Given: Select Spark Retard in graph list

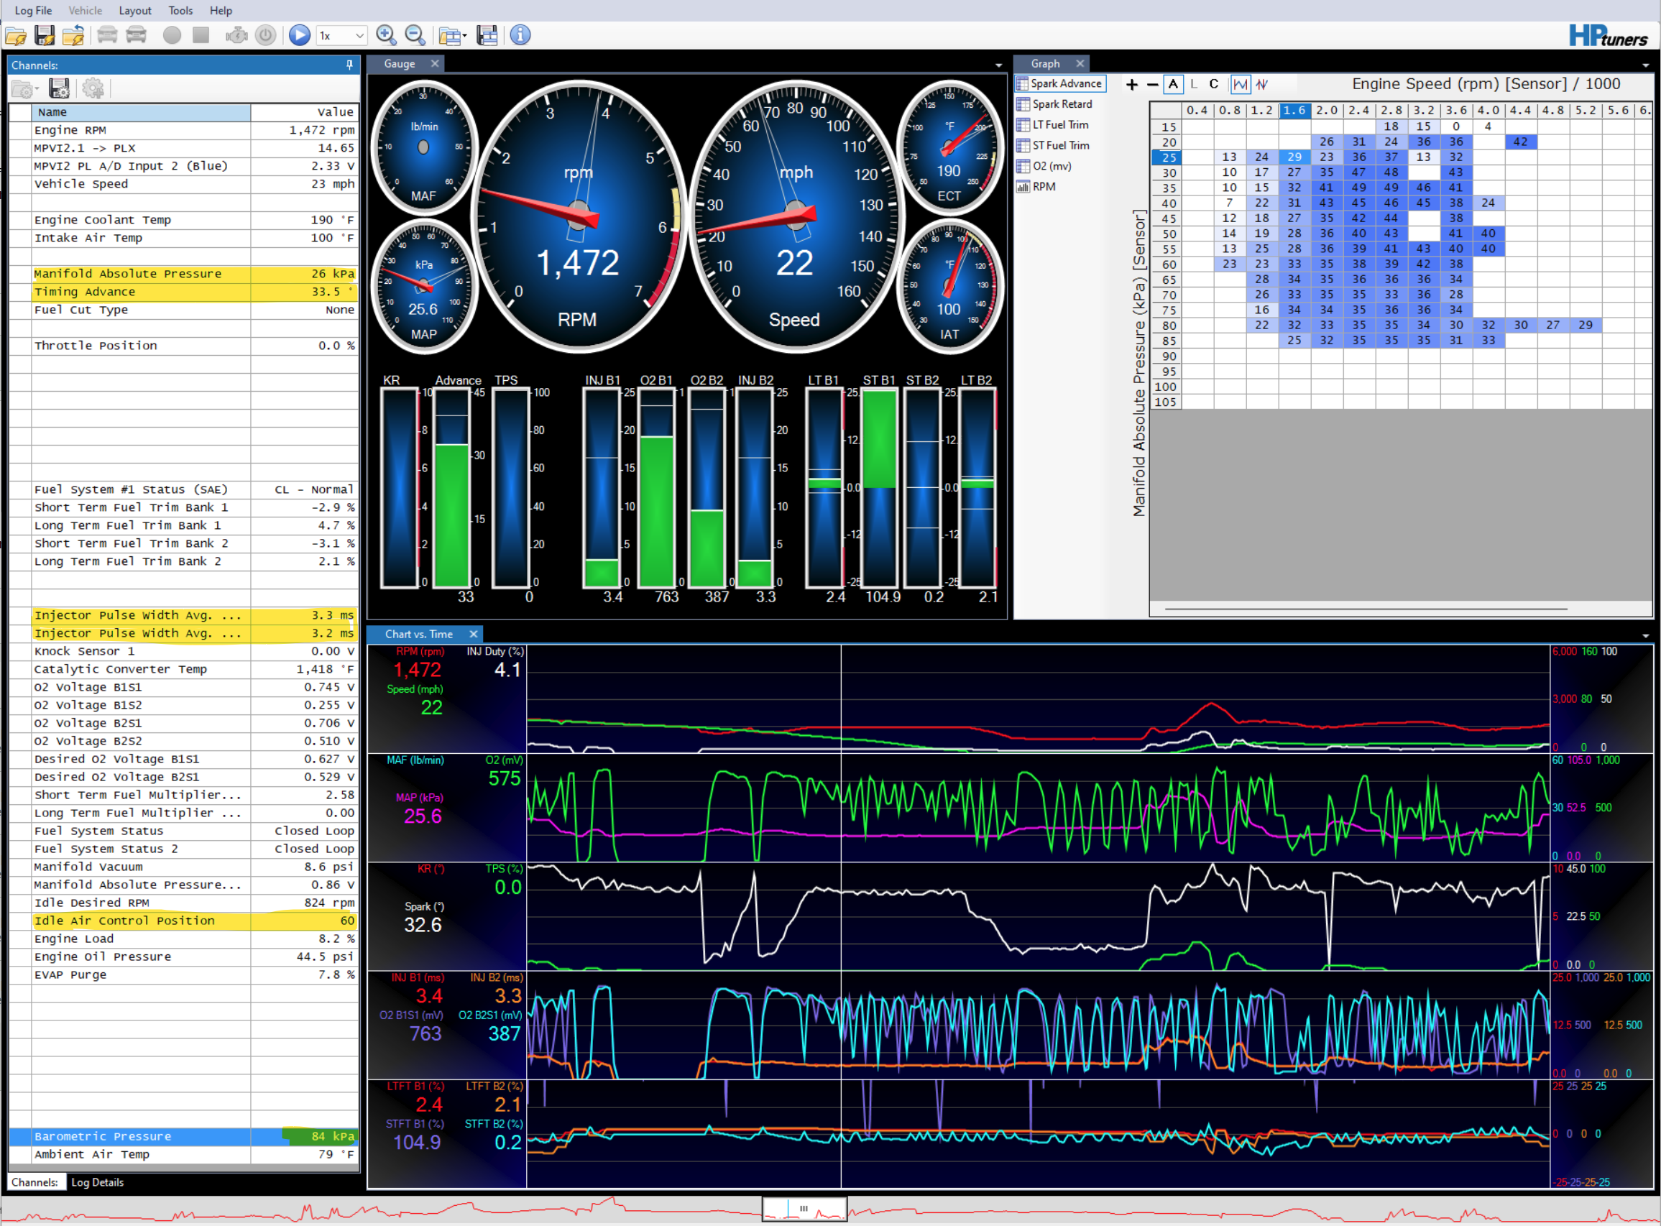Looking at the screenshot, I should 1062,104.
